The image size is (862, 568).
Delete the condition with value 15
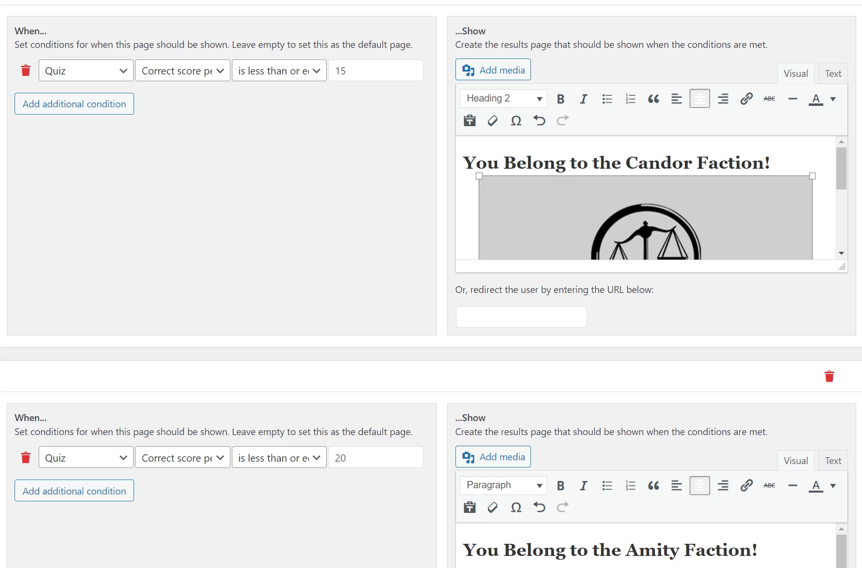pyautogui.click(x=26, y=71)
